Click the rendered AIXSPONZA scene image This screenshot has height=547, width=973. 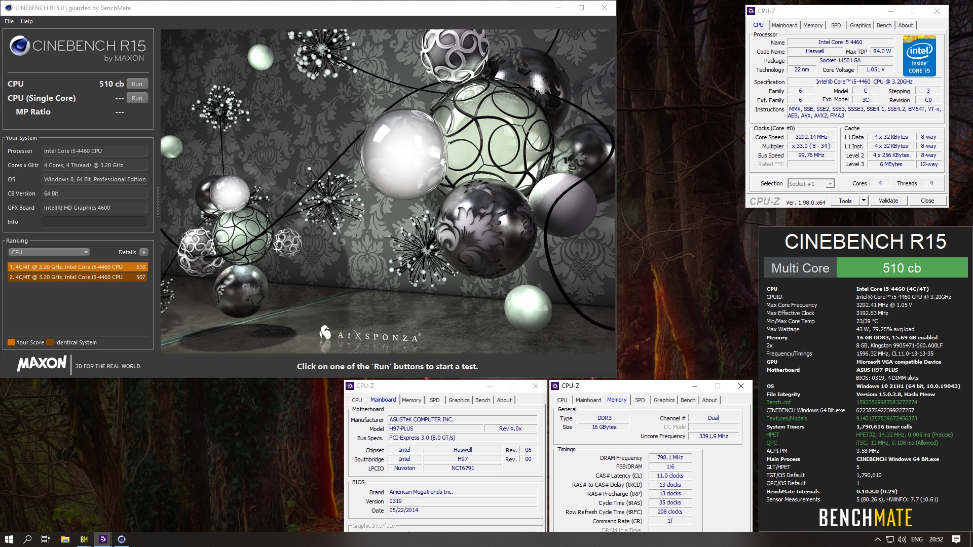(x=388, y=191)
